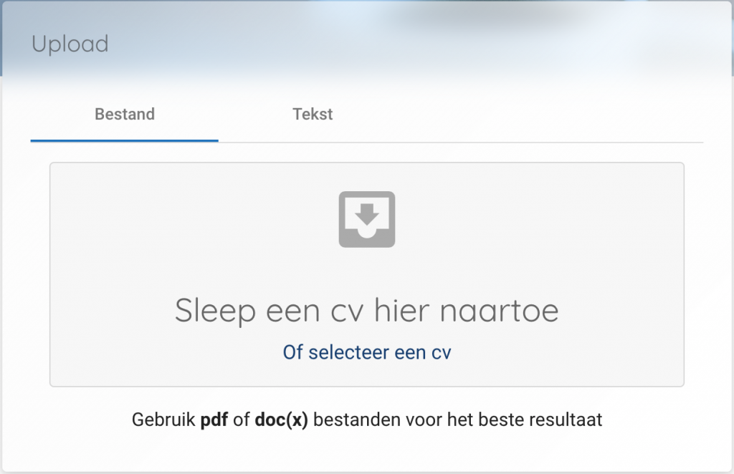Screen dimensions: 734x474
Task: Click the blue underline below Bestand tab
Action: pos(125,140)
